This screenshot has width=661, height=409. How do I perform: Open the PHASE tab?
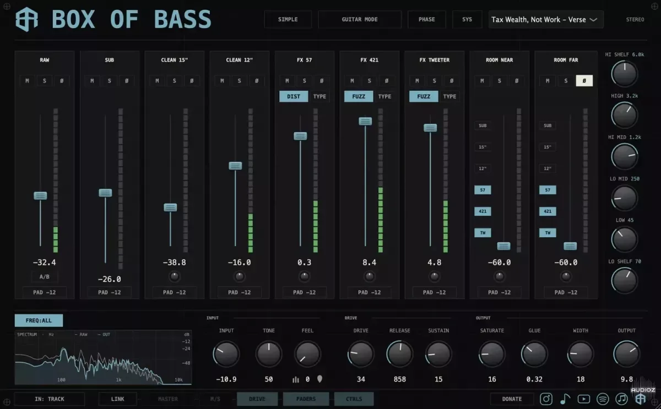(427, 19)
